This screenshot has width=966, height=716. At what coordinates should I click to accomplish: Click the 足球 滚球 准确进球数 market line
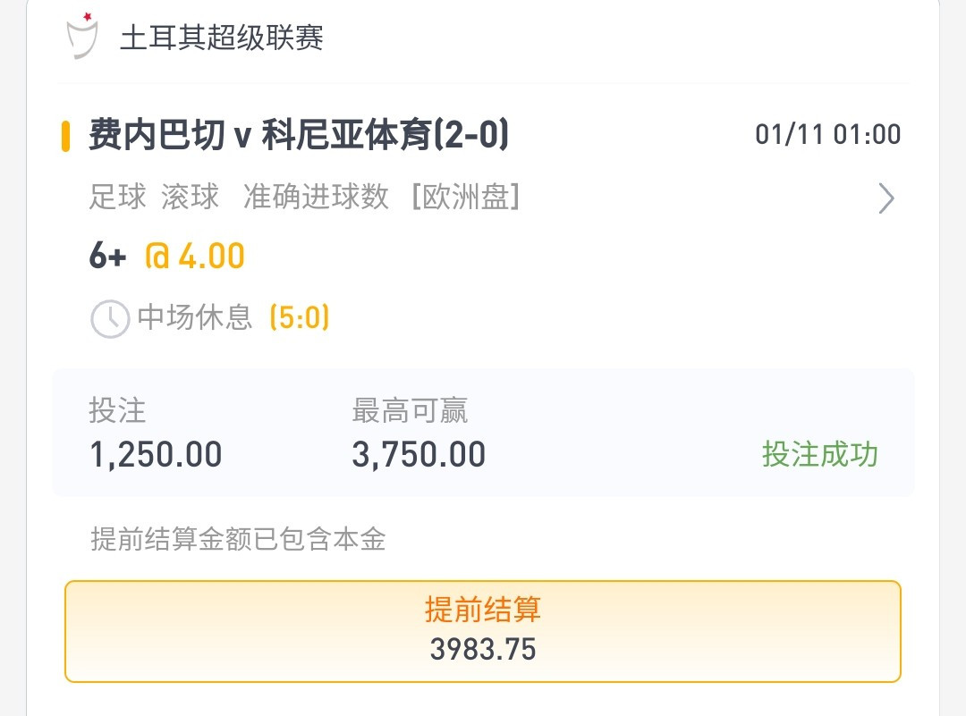239,197
